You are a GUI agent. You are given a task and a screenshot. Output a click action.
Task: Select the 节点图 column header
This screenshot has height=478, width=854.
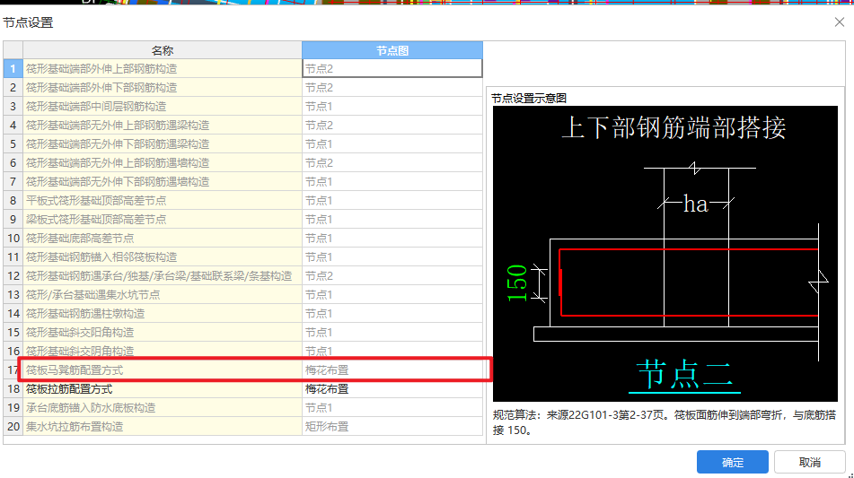[392, 50]
